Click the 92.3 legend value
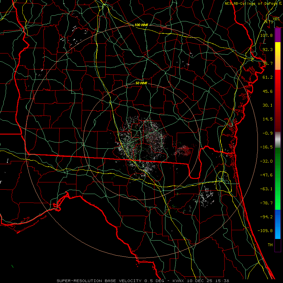The image size is (283, 283). pyautogui.click(x=268, y=49)
